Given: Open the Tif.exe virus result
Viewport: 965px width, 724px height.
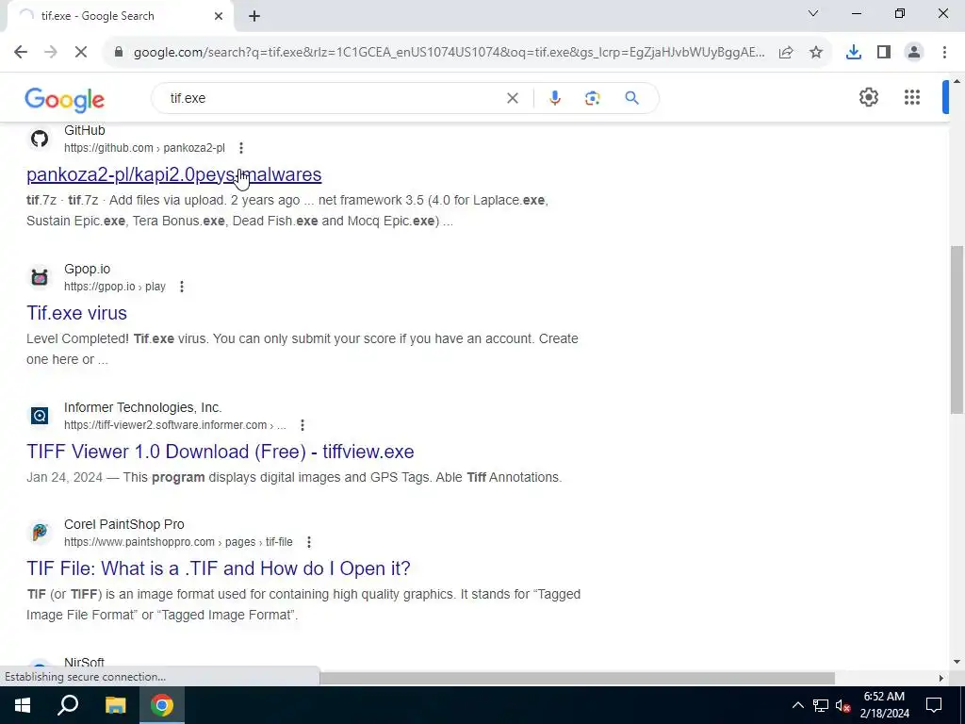Looking at the screenshot, I should click(x=77, y=313).
